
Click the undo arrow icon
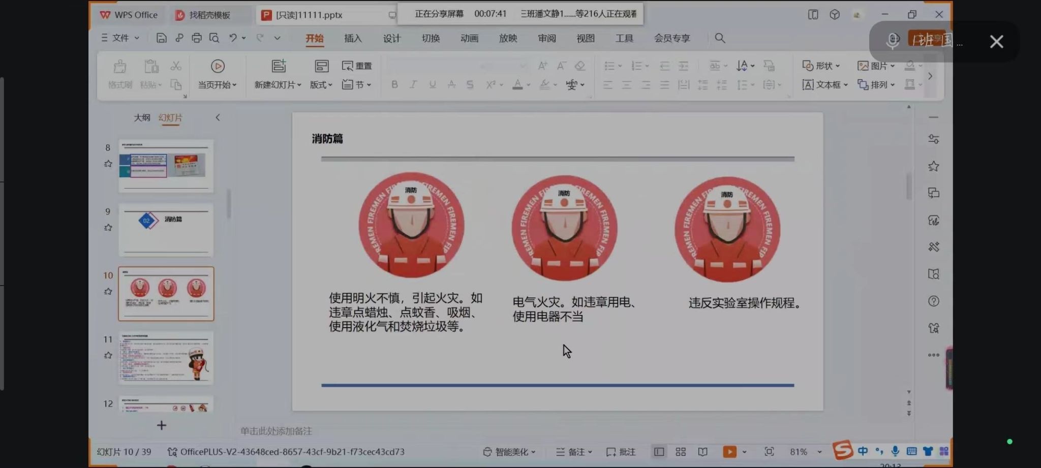(x=233, y=38)
